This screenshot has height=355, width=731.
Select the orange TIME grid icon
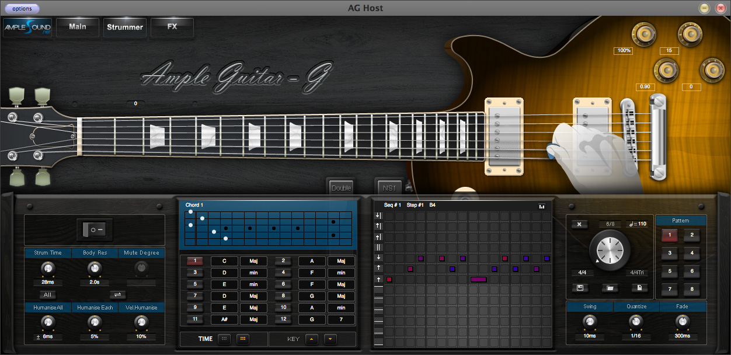tap(243, 339)
